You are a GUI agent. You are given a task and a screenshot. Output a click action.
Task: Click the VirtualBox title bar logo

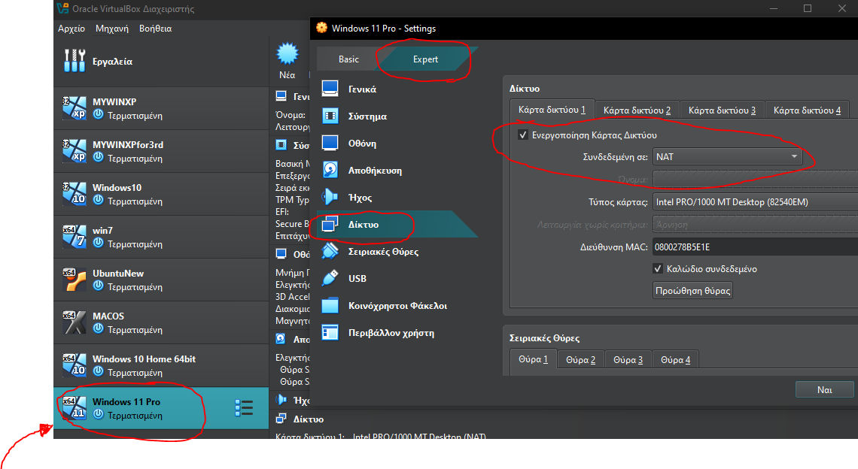63,8
